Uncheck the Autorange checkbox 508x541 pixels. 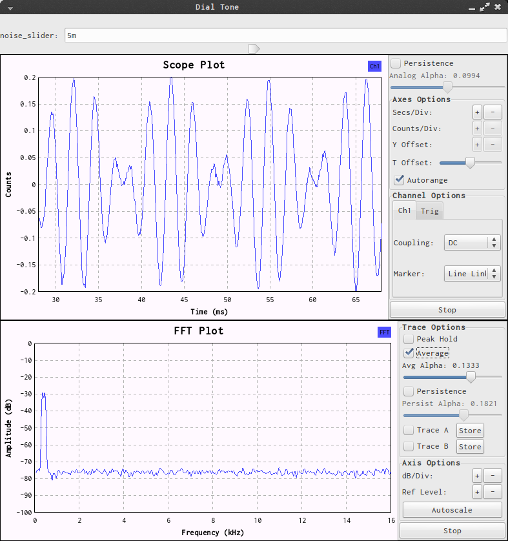[399, 179]
